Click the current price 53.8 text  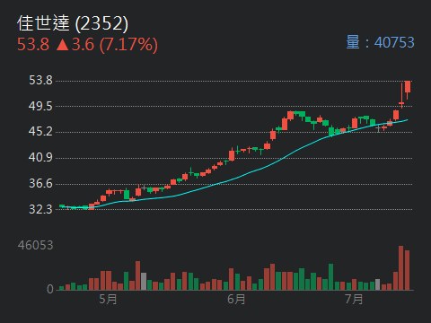pos(33,45)
